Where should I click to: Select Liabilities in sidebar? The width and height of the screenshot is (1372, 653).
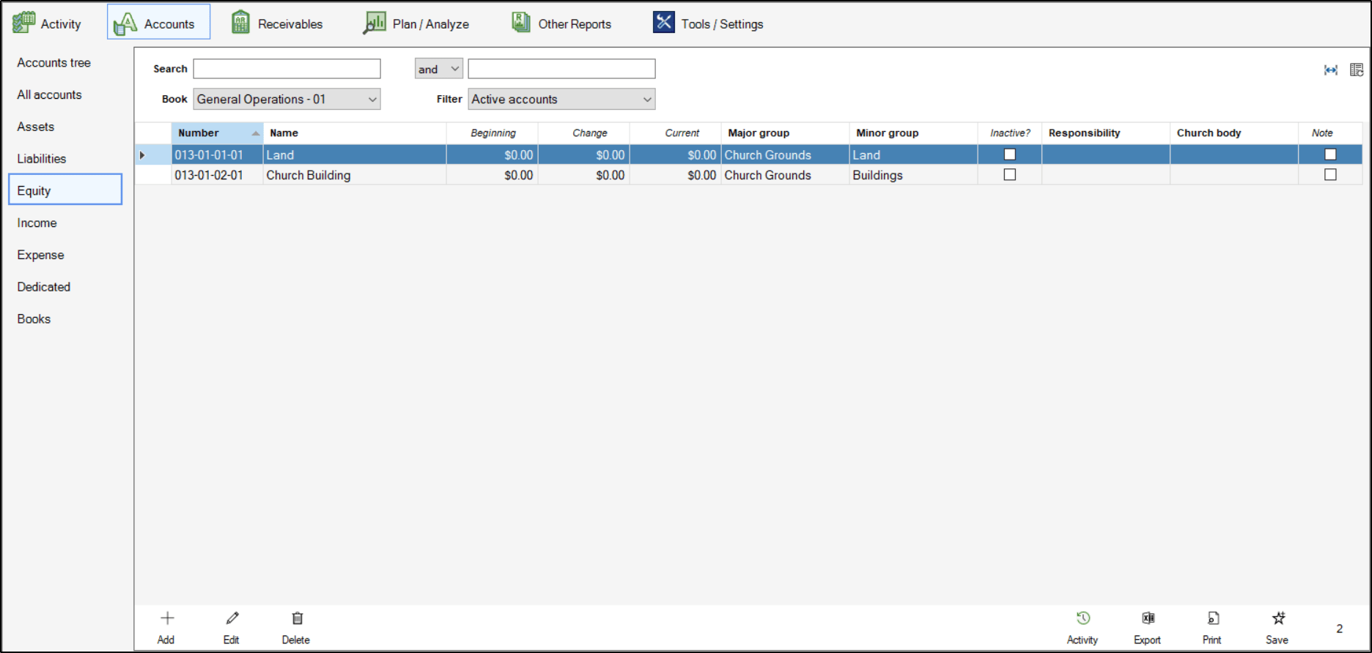tap(42, 159)
